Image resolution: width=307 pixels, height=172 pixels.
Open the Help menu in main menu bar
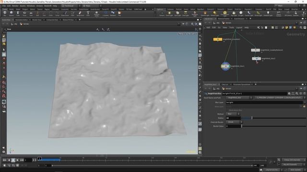pos(55,6)
